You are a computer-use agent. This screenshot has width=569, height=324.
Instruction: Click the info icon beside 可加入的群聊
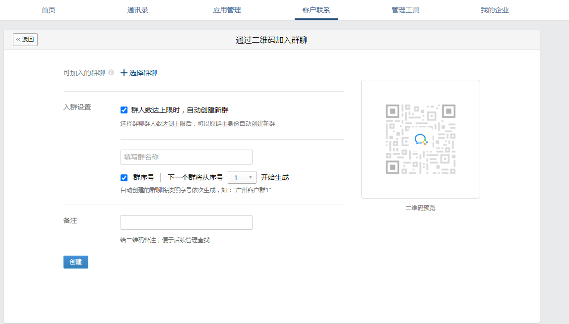[112, 72]
